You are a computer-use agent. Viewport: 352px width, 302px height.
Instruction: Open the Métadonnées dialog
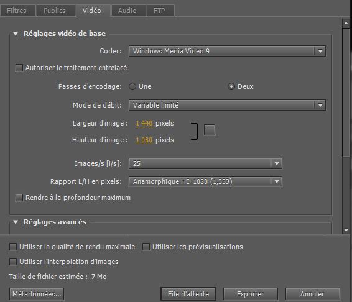click(x=37, y=294)
